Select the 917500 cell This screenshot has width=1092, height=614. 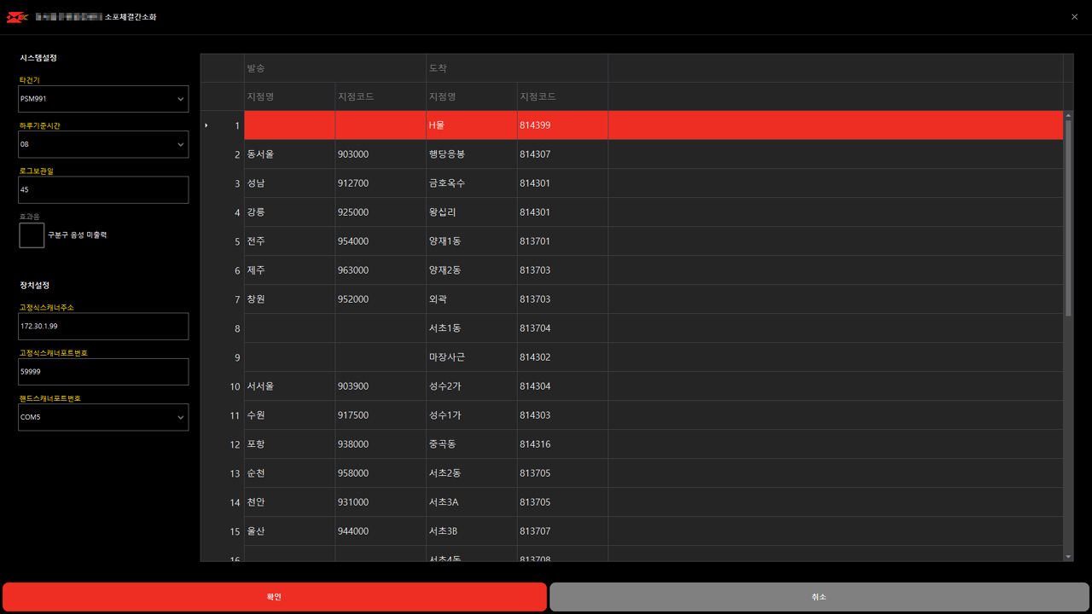(380, 415)
